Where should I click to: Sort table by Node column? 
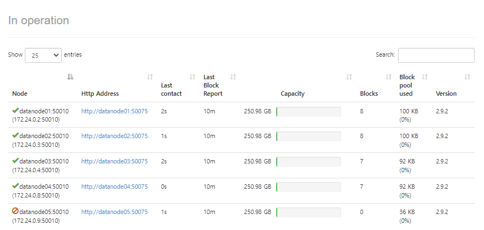71,77
